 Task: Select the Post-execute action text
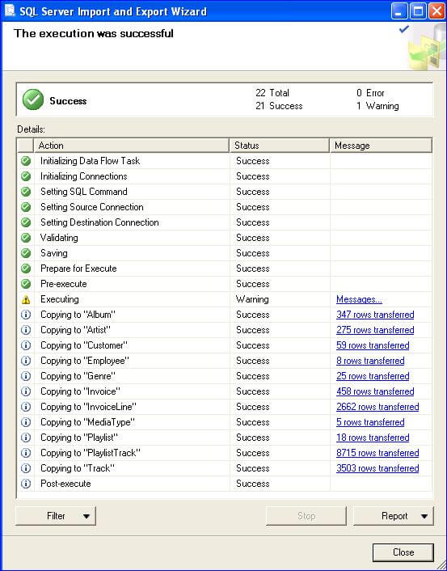[x=65, y=484]
